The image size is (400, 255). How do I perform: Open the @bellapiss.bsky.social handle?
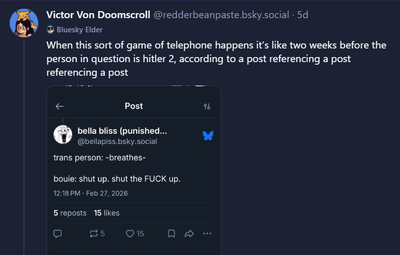tap(117, 141)
